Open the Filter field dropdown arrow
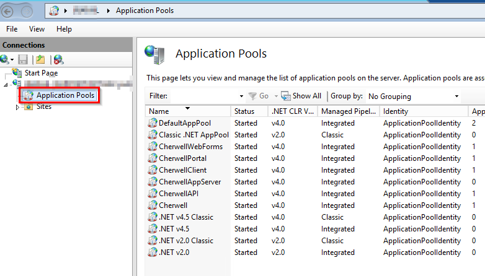 coord(241,96)
